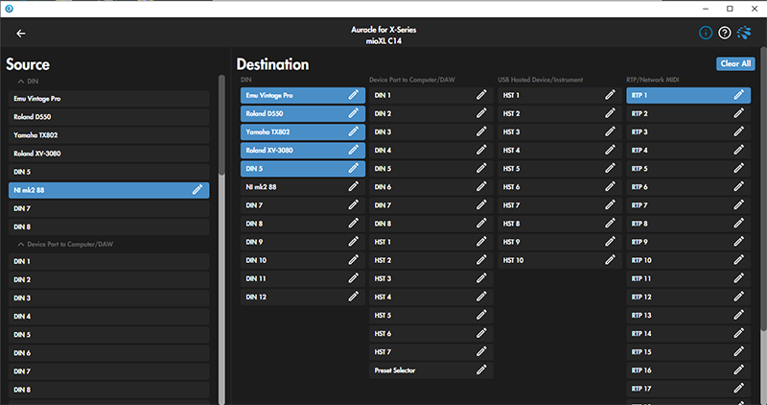
Task: Click pencil on Device Port DIN 8 destination
Action: point(481,224)
